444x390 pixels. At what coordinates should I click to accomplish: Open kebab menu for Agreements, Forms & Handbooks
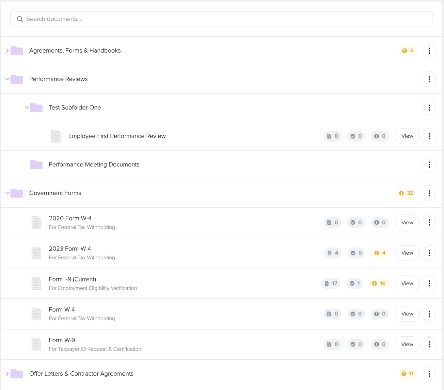click(x=429, y=51)
